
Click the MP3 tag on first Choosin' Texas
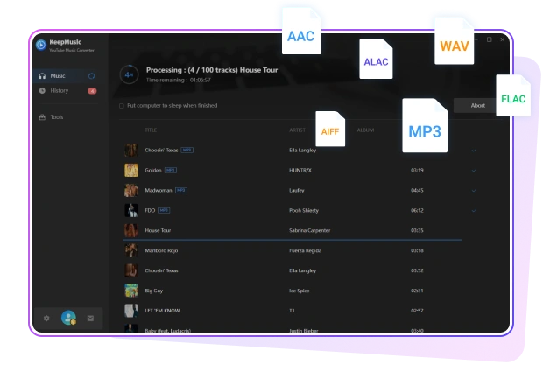tap(187, 151)
